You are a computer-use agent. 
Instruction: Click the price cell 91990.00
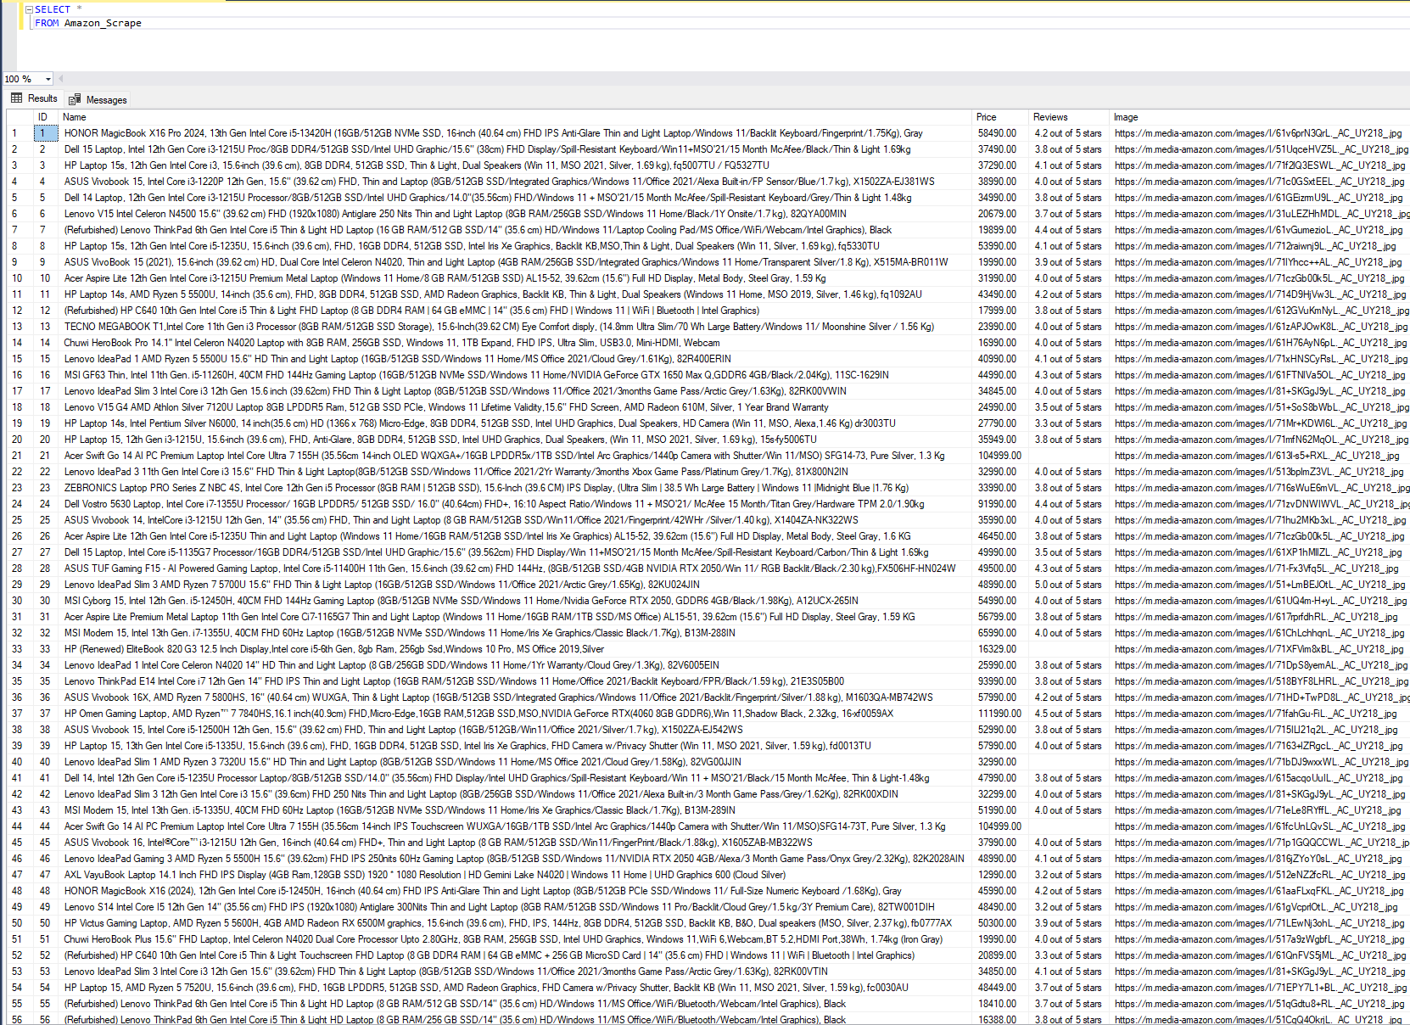(x=1000, y=504)
